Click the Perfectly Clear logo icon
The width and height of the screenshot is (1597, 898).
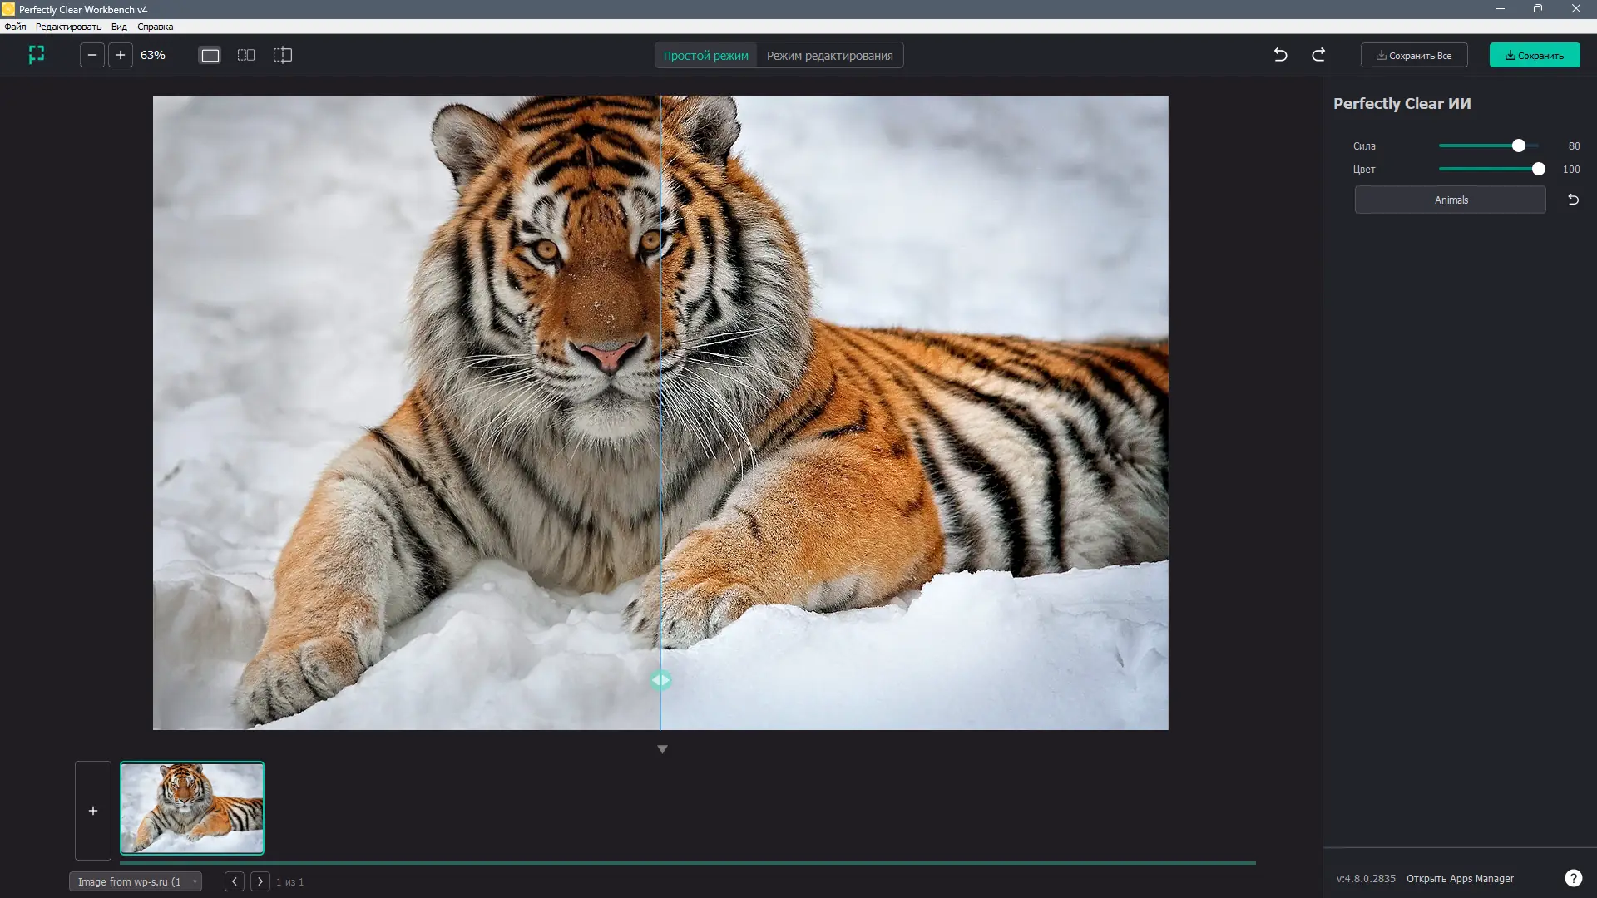click(36, 55)
